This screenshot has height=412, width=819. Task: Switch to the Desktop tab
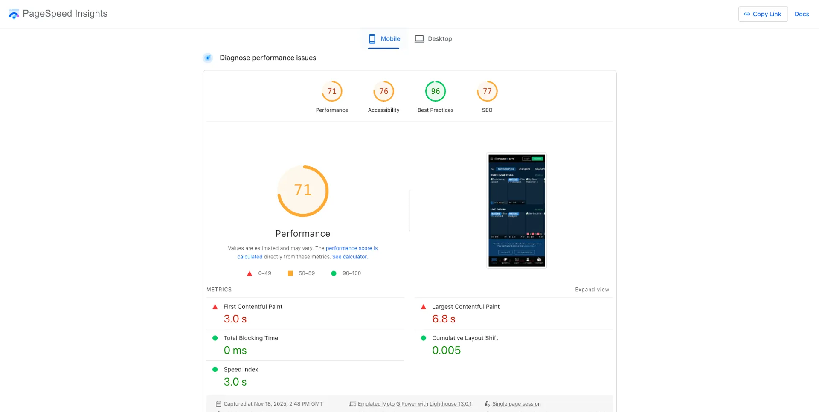tap(433, 38)
